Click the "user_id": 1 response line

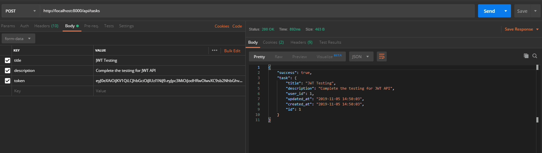coord(300,94)
